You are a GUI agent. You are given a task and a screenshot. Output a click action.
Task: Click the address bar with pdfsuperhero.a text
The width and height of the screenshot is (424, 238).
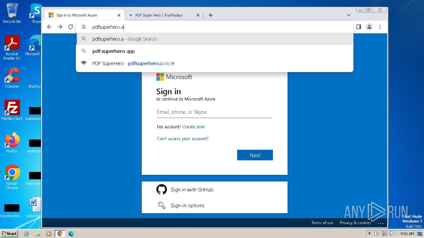(x=215, y=27)
